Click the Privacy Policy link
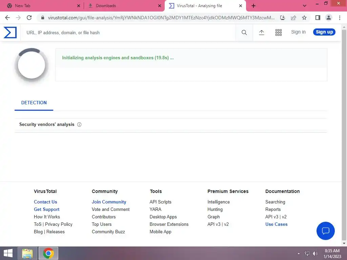347x260 pixels. point(59,224)
